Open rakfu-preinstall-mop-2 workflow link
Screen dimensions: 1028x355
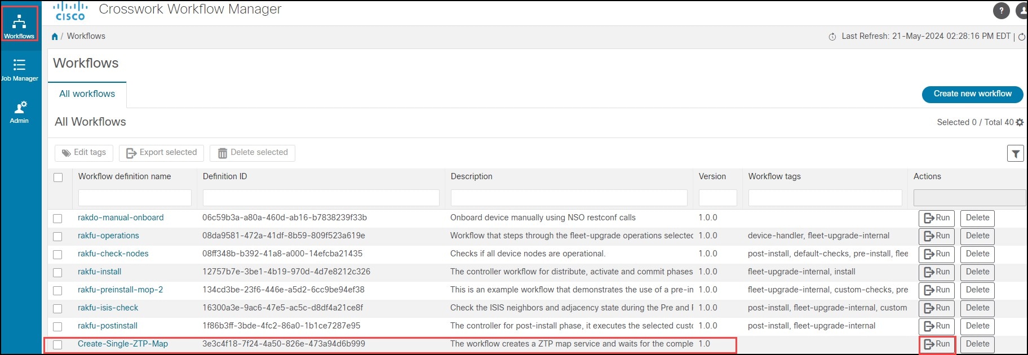[x=121, y=290]
